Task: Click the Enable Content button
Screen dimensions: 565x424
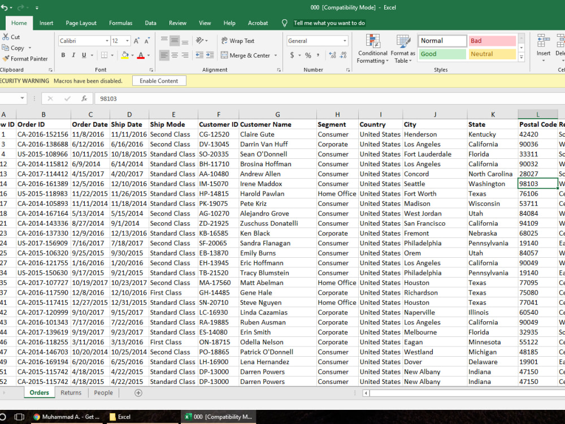Action: pos(159,81)
